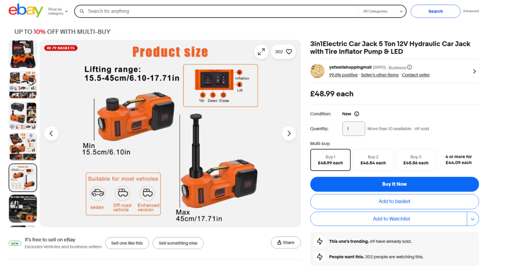Select the first thumbnail of jack in case
This screenshot has height=266, width=506.
click(23, 54)
